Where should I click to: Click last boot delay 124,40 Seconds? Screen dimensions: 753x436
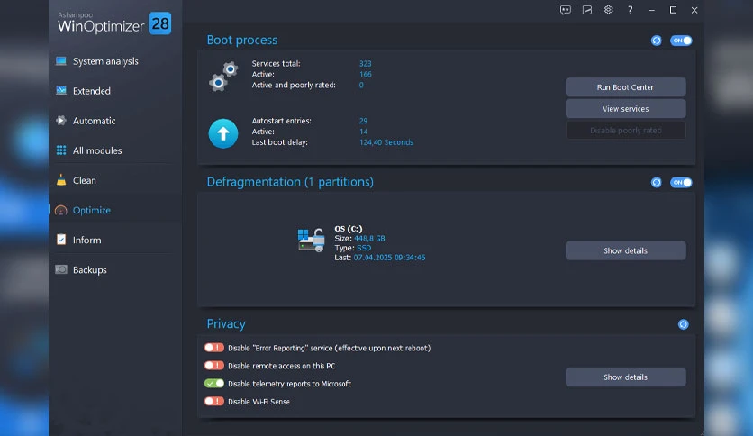tap(386, 142)
